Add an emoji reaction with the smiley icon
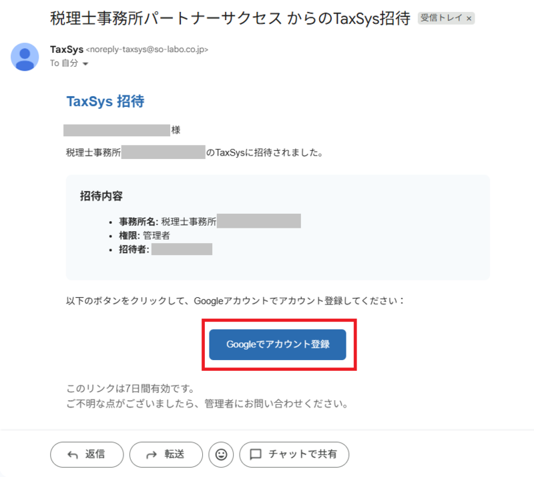Viewport: 534px width, 477px height. click(221, 454)
